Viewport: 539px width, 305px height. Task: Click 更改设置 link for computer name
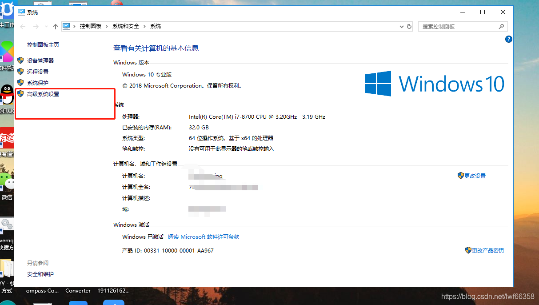click(475, 176)
